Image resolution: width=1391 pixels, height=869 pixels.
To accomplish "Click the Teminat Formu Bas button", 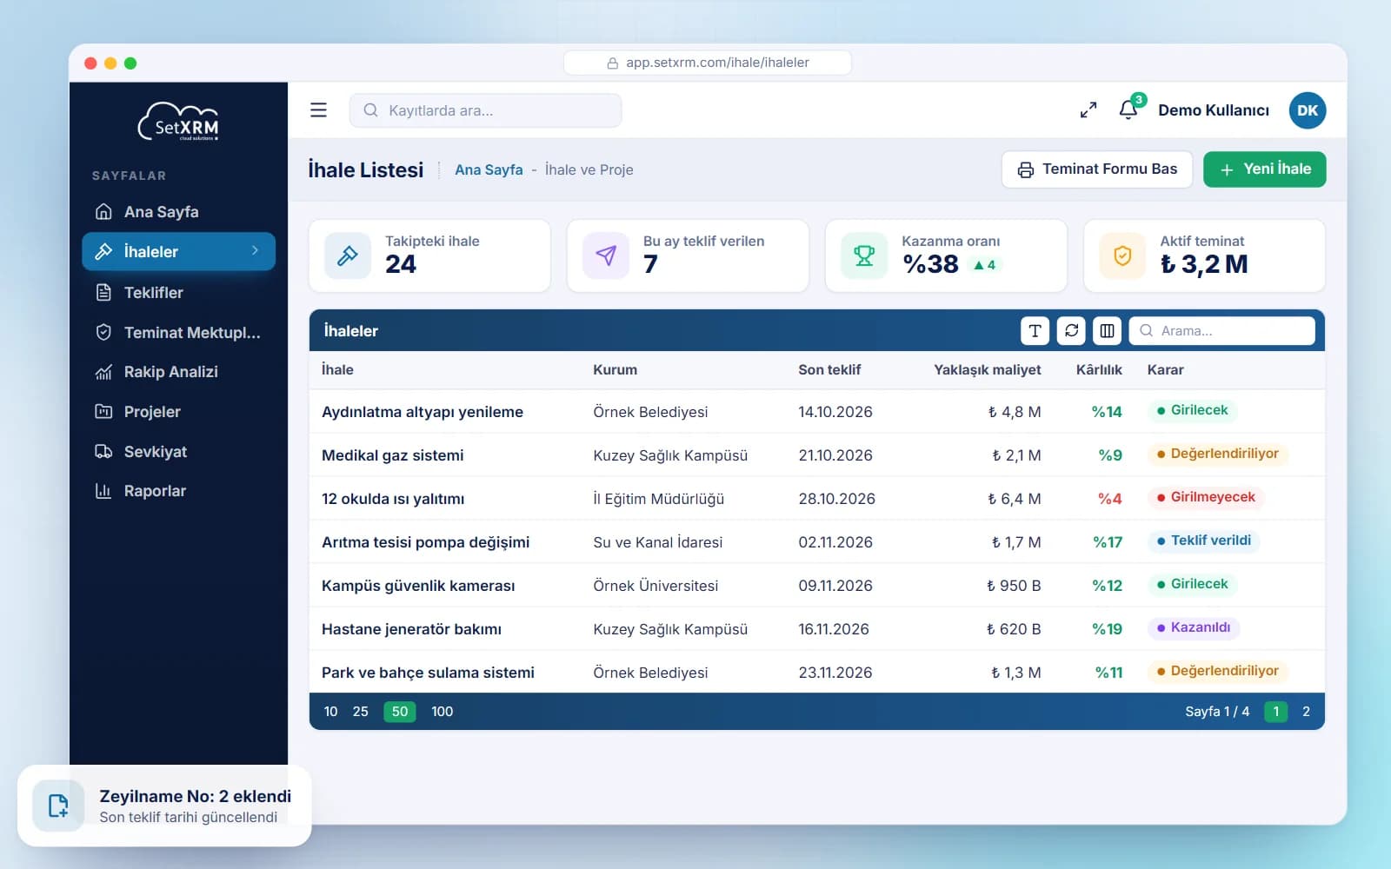I will pyautogui.click(x=1097, y=169).
